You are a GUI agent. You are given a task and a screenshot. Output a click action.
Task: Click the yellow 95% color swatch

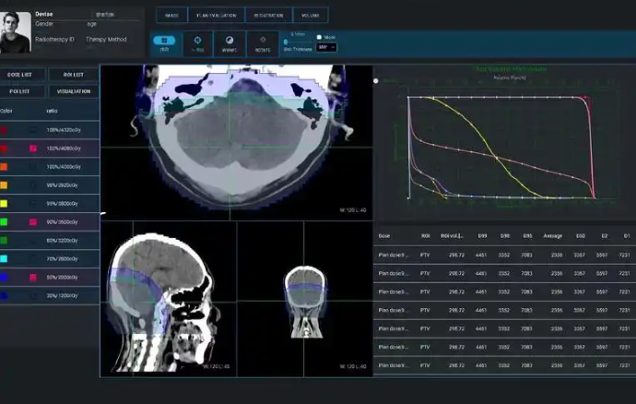pyautogui.click(x=4, y=204)
